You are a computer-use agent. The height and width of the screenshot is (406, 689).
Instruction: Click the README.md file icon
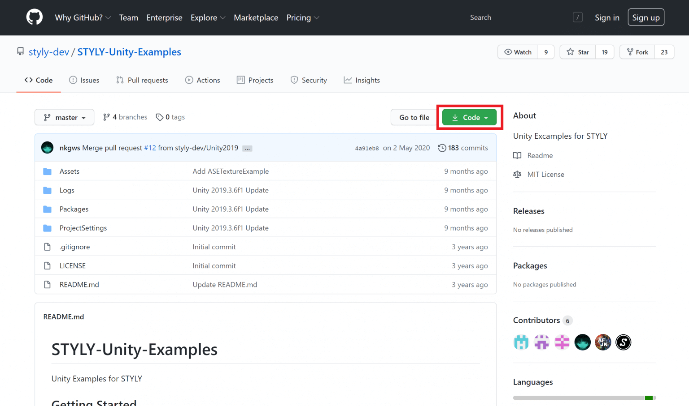[47, 284]
